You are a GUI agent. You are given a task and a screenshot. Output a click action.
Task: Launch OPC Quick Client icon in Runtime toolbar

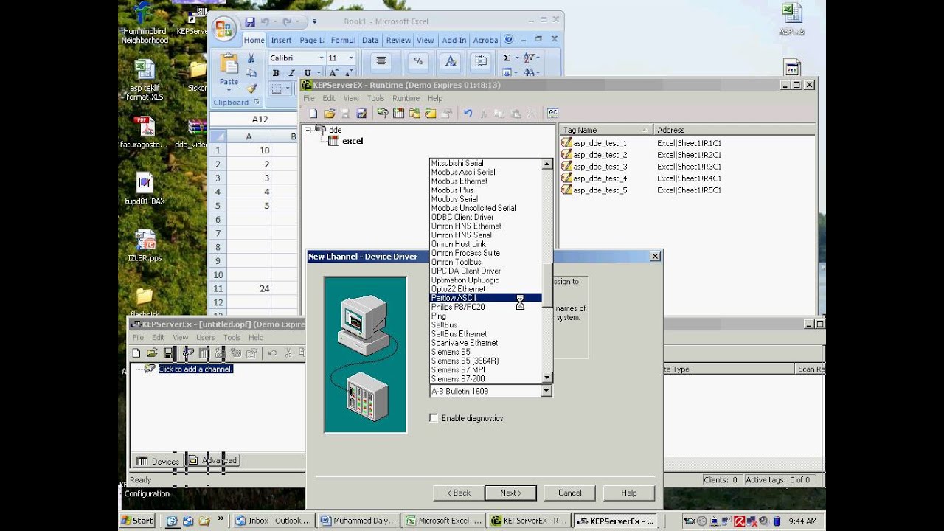(x=552, y=114)
